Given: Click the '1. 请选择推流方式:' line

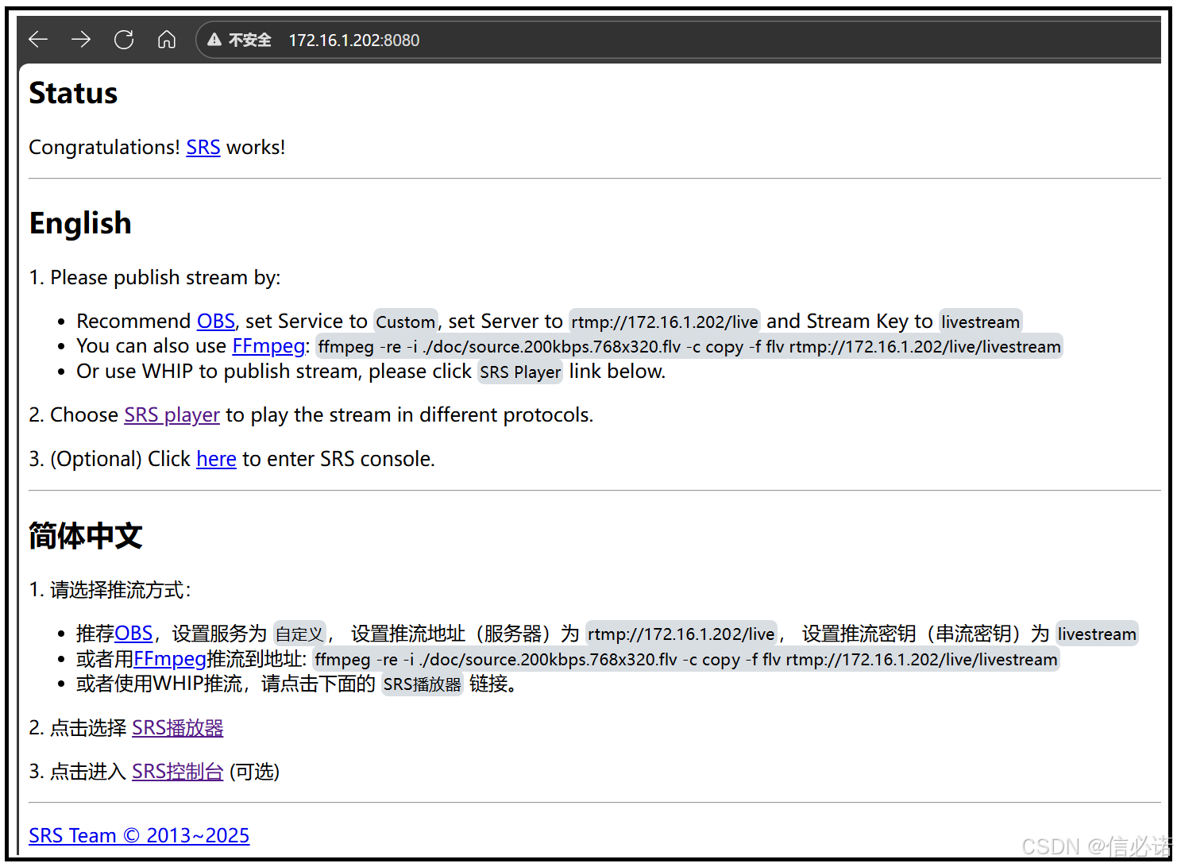Looking at the screenshot, I should (x=110, y=590).
